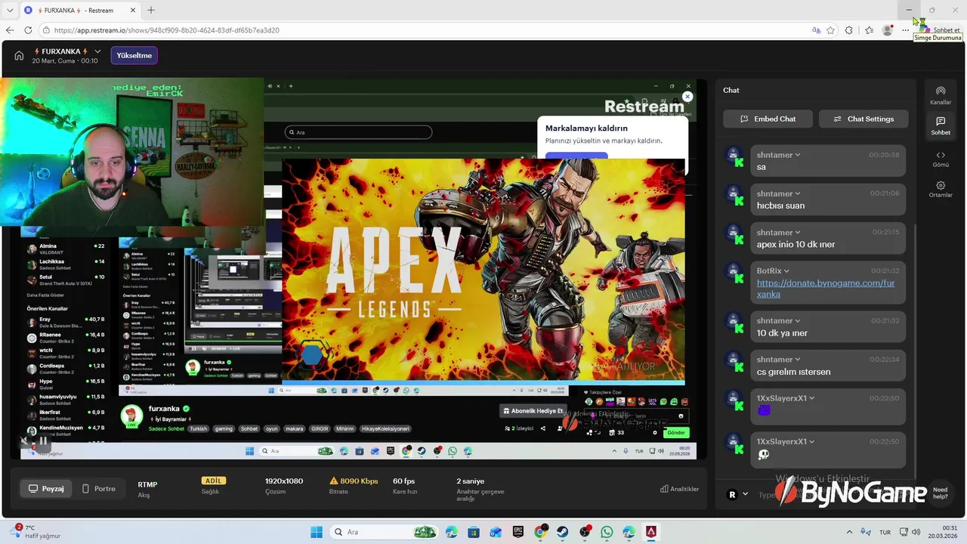This screenshot has height=544, width=967.
Task: Click the ADİL health badge
Action: [x=214, y=481]
